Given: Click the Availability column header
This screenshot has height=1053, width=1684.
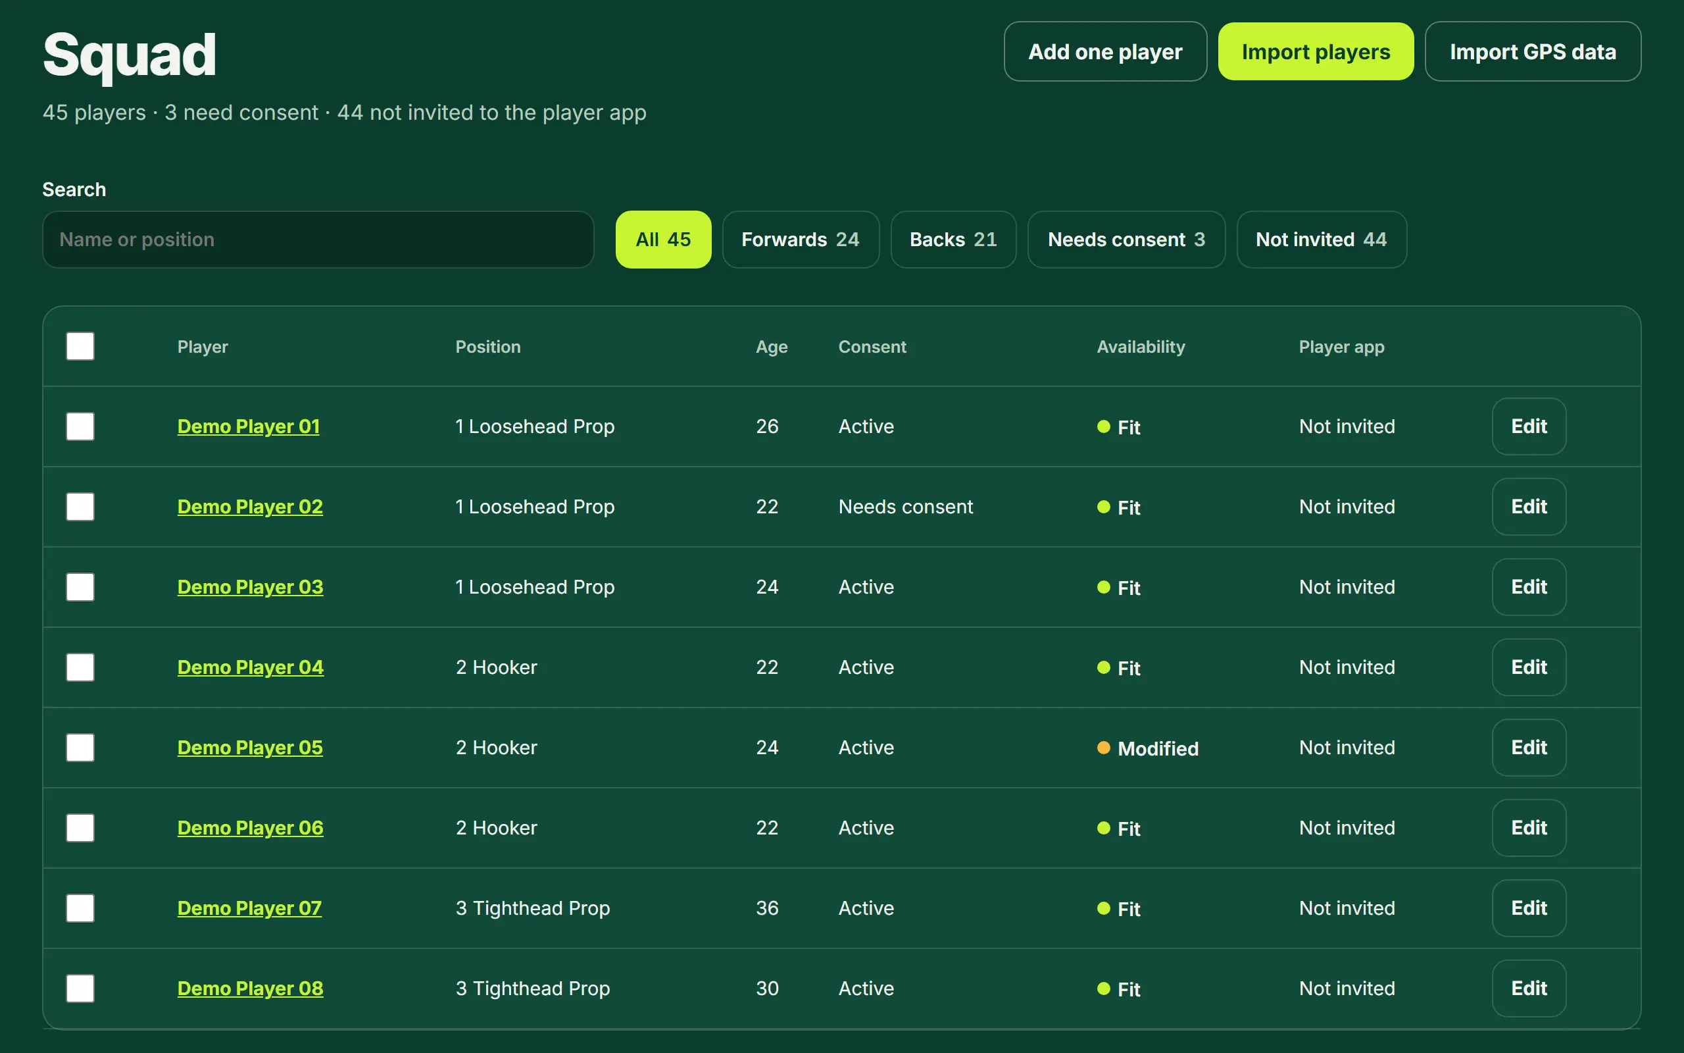Looking at the screenshot, I should coord(1141,347).
